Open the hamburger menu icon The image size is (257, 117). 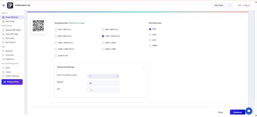[x=4, y=6]
